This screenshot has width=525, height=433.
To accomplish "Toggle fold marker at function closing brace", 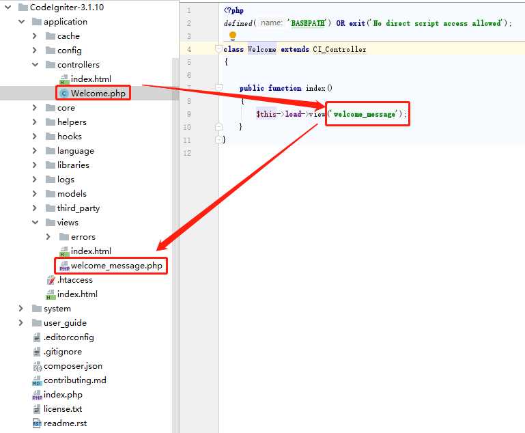I will [x=218, y=127].
